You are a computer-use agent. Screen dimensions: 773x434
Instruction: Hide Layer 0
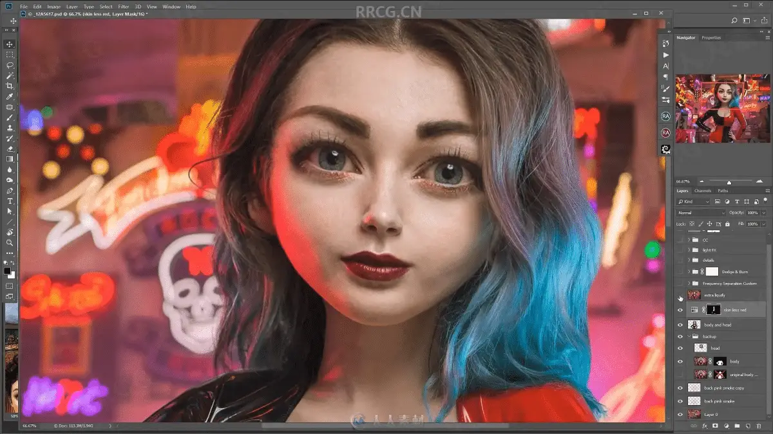point(680,415)
